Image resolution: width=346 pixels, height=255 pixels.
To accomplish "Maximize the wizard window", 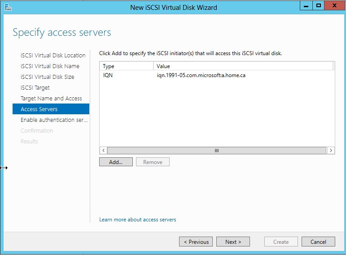I will pyautogui.click(x=319, y=5).
